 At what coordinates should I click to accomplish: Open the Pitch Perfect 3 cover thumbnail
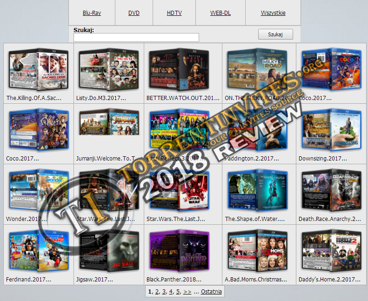tap(179, 129)
